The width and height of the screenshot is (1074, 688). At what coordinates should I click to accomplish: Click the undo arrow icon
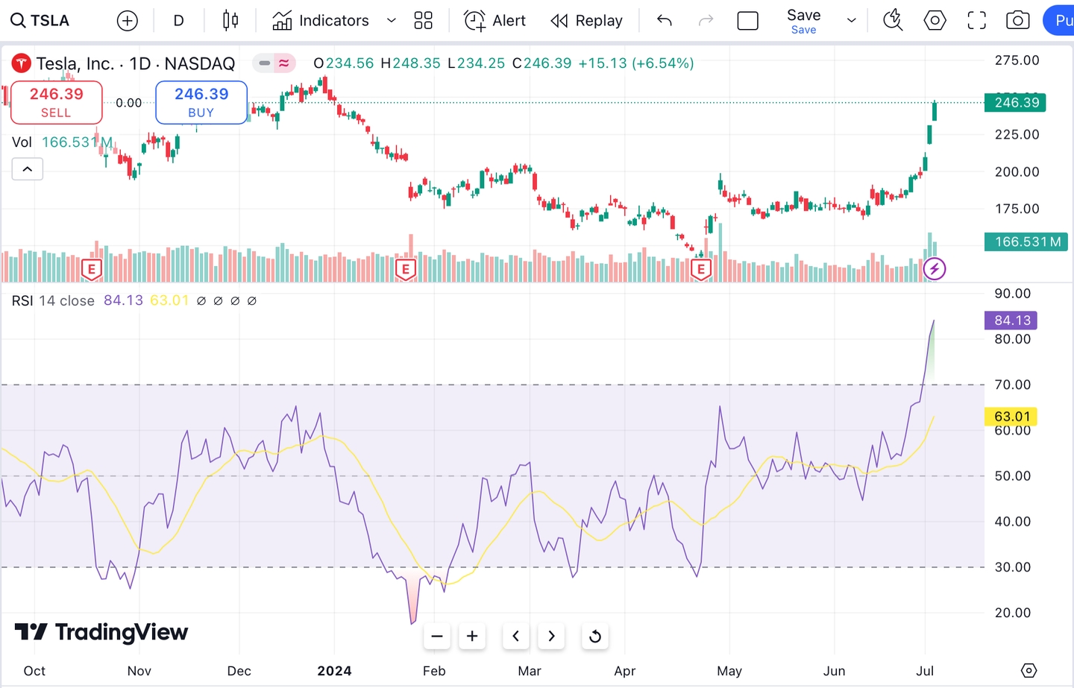[x=665, y=21]
